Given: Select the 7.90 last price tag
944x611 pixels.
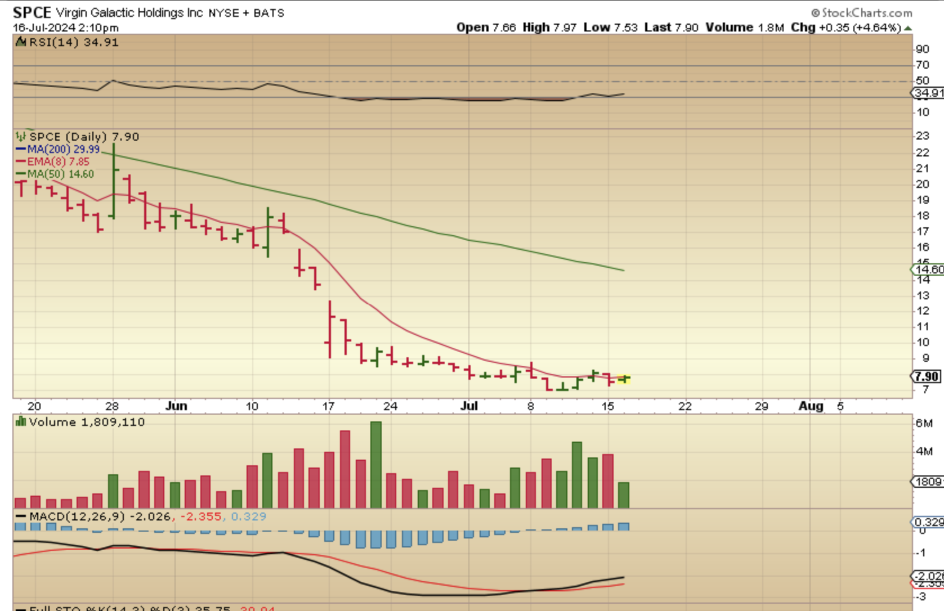Looking at the screenshot, I should coord(926,376).
